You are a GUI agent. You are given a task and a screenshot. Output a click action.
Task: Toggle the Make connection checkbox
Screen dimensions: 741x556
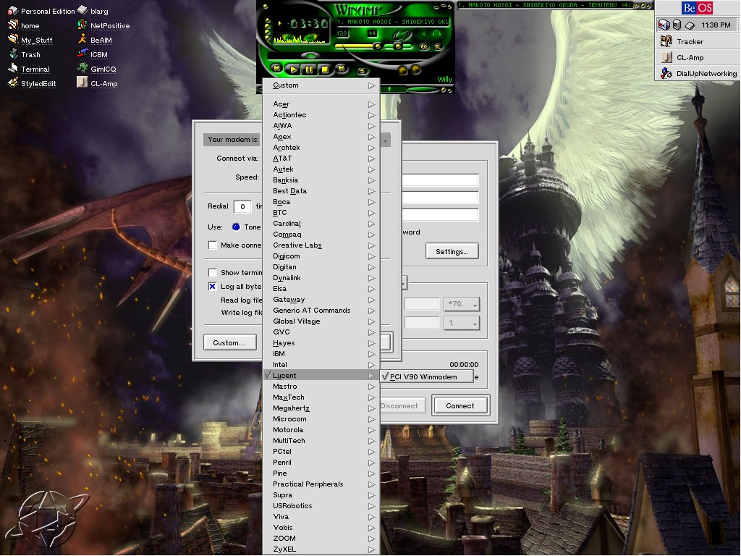click(x=213, y=245)
